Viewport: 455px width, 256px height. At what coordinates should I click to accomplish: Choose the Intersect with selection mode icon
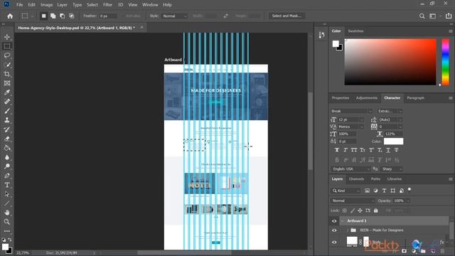(x=71, y=16)
